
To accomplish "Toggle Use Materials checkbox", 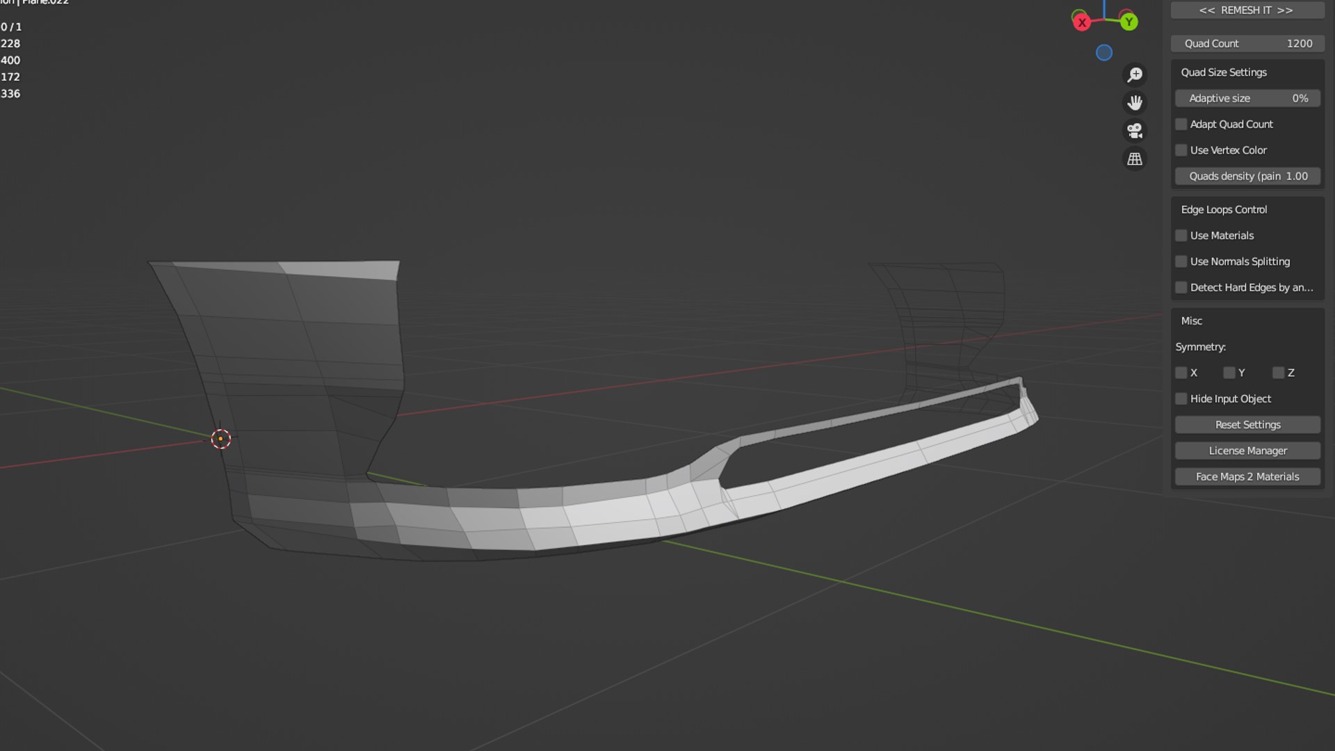I will pyautogui.click(x=1181, y=236).
